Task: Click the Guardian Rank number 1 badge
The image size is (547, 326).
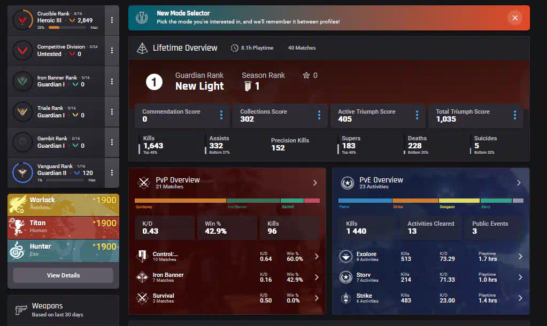Action: click(154, 82)
